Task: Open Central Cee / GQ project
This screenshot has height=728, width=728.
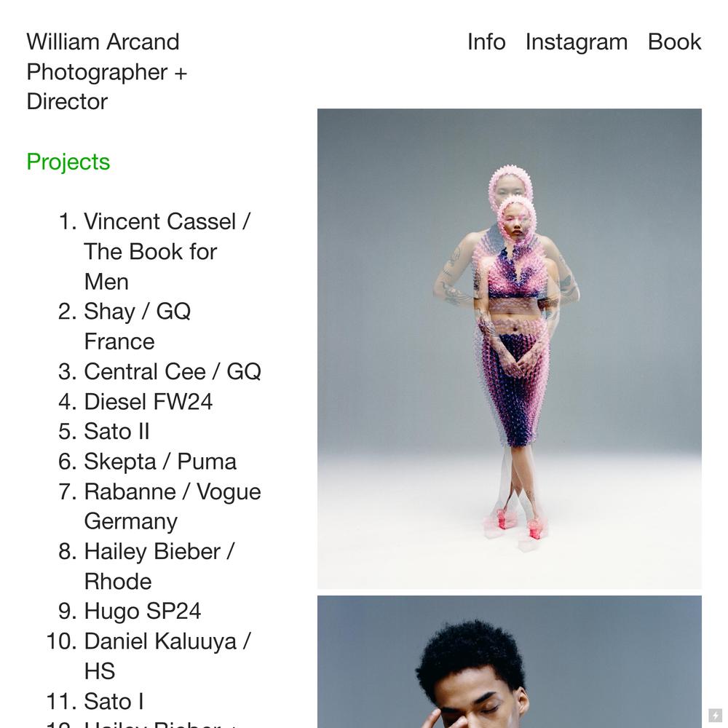Action: pos(173,372)
